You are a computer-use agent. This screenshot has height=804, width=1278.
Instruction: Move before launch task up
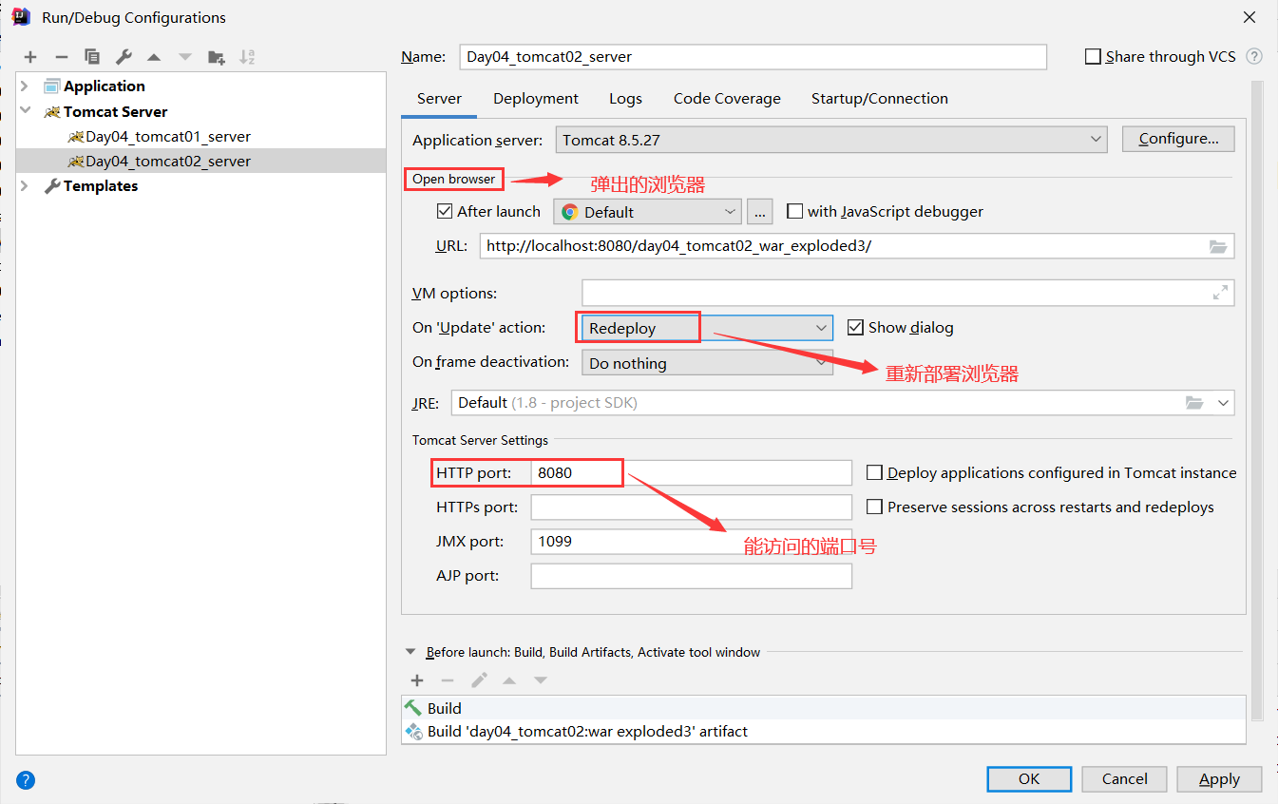[509, 680]
